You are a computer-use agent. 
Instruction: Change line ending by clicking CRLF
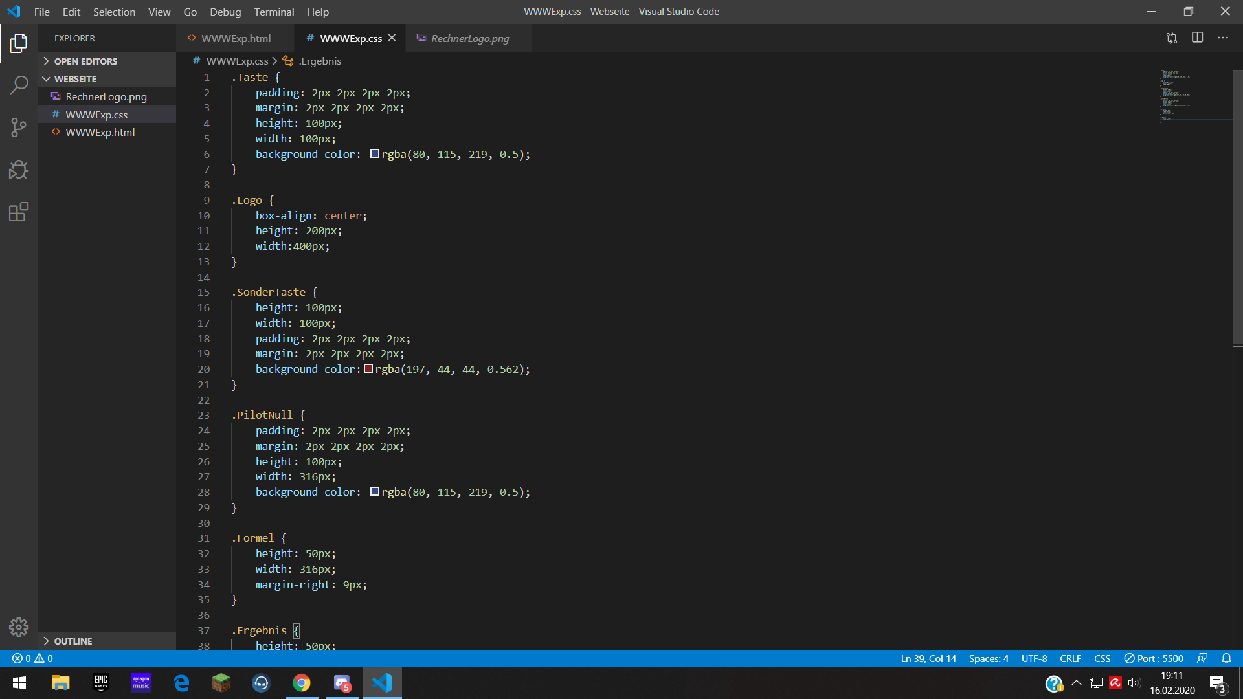tap(1069, 658)
